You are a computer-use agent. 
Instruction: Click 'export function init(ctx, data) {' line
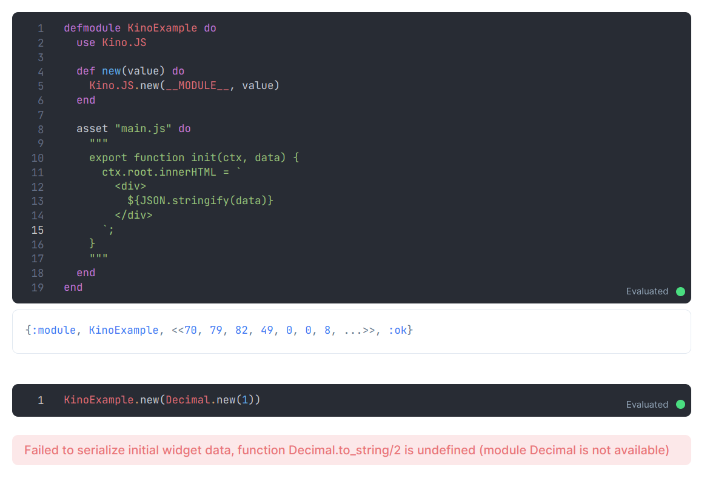(194, 157)
